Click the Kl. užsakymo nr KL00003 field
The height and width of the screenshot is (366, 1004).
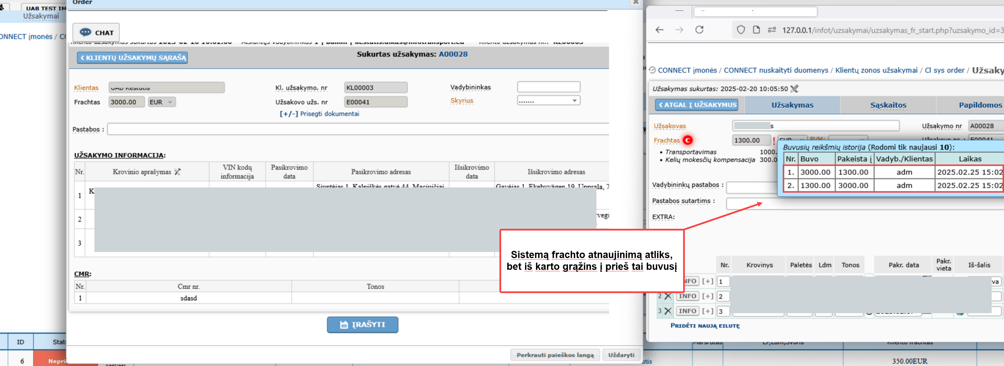pos(376,88)
